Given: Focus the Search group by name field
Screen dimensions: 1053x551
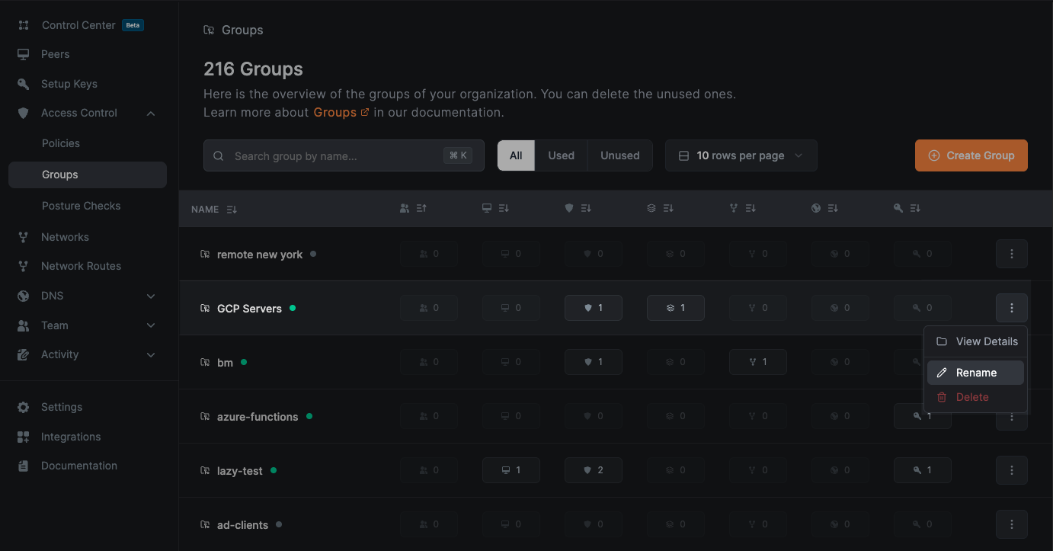Looking at the screenshot, I should click(x=335, y=156).
